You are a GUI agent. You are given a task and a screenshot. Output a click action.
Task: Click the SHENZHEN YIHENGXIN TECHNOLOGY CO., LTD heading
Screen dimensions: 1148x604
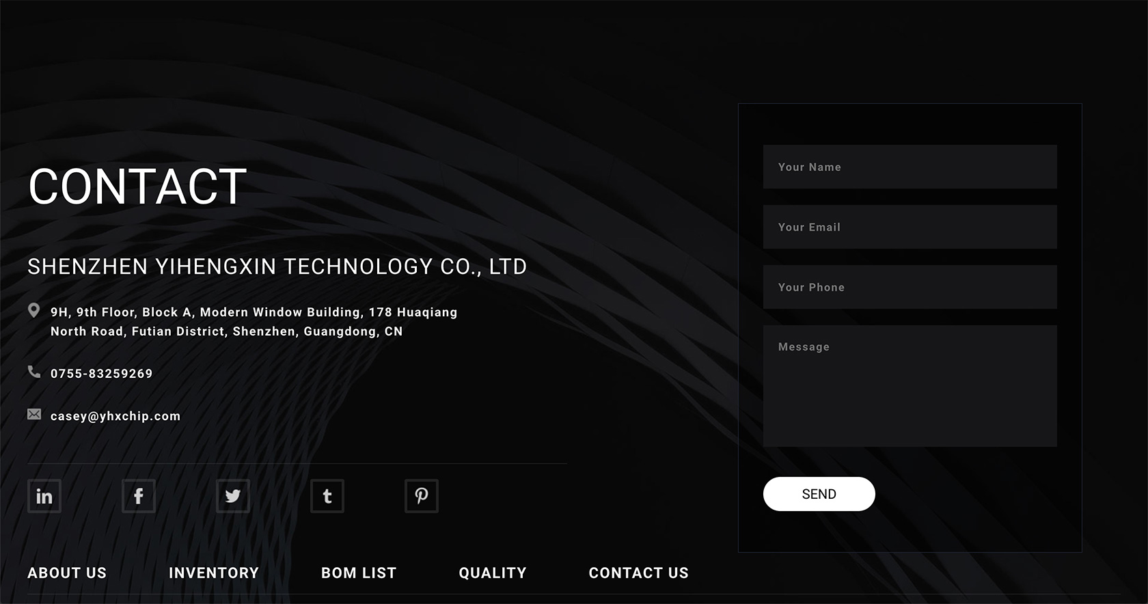pyautogui.click(x=277, y=266)
